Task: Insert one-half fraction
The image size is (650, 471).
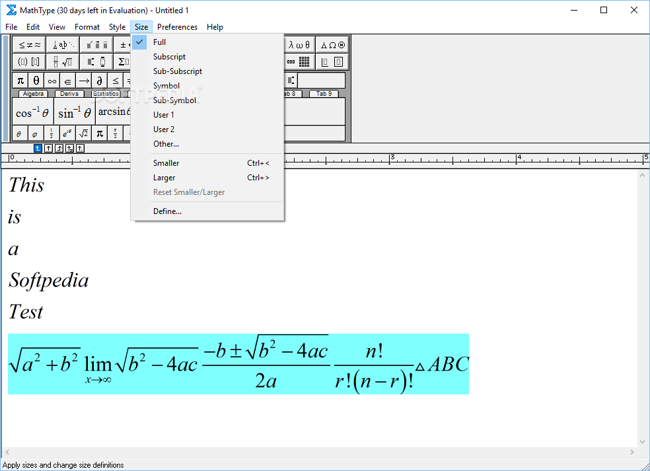Action: point(52,133)
